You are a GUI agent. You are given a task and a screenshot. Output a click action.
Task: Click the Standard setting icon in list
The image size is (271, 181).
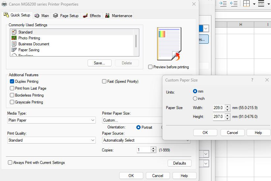tap(14, 32)
